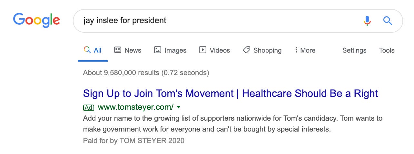Switch to the News tab
Viewport: 414px width, 154px height.
point(128,50)
